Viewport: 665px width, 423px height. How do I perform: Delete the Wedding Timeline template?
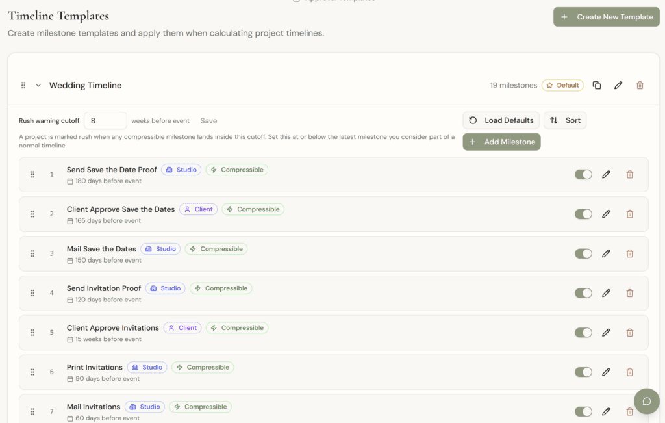click(640, 85)
